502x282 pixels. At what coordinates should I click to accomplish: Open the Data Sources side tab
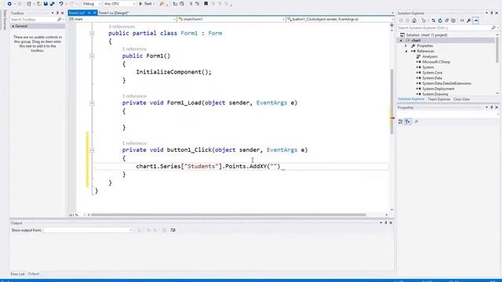click(x=5, y=20)
